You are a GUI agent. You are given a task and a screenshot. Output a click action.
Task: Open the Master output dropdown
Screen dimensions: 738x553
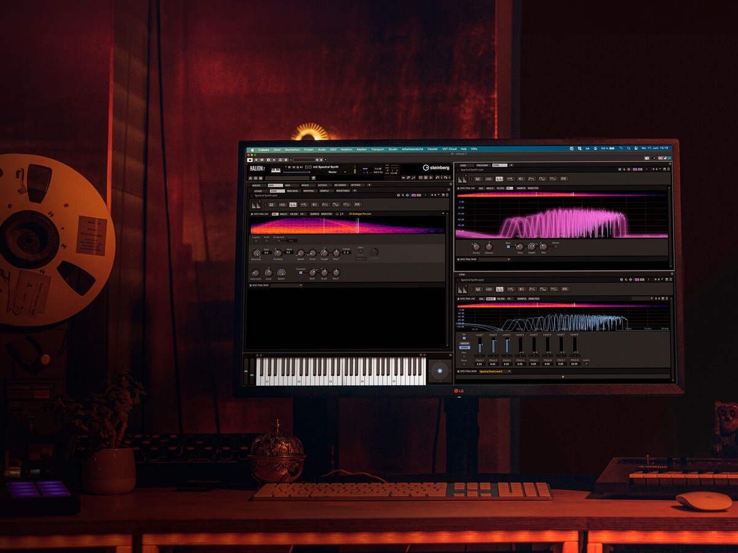[x=336, y=172]
